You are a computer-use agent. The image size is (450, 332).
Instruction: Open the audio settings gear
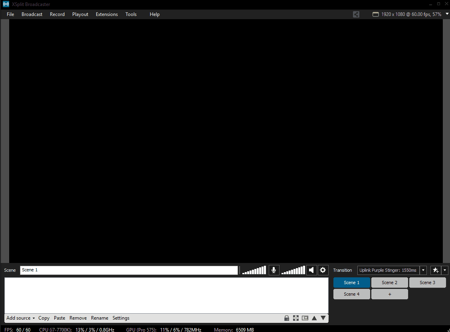click(323, 270)
